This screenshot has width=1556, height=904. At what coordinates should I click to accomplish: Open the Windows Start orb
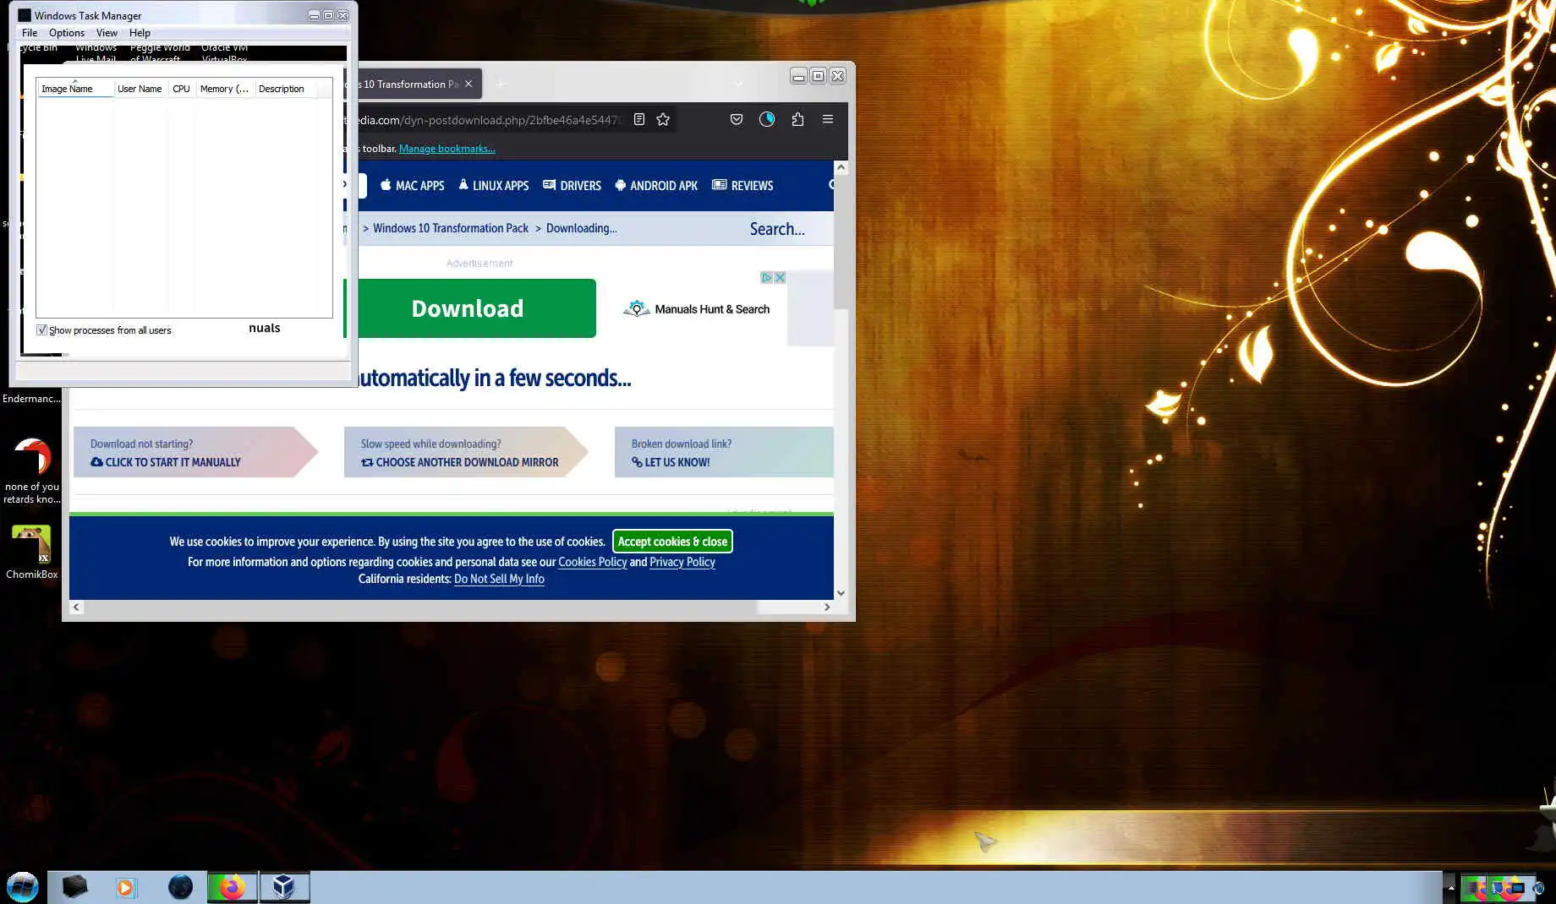click(x=23, y=887)
